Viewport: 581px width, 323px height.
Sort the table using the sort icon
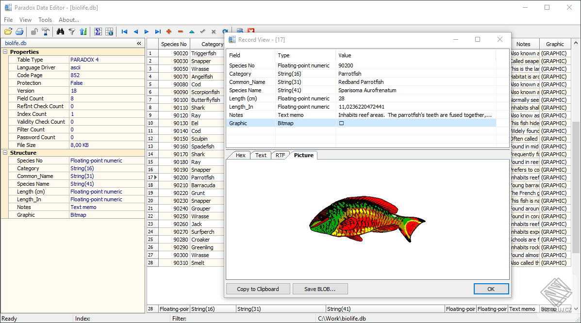[x=83, y=31]
